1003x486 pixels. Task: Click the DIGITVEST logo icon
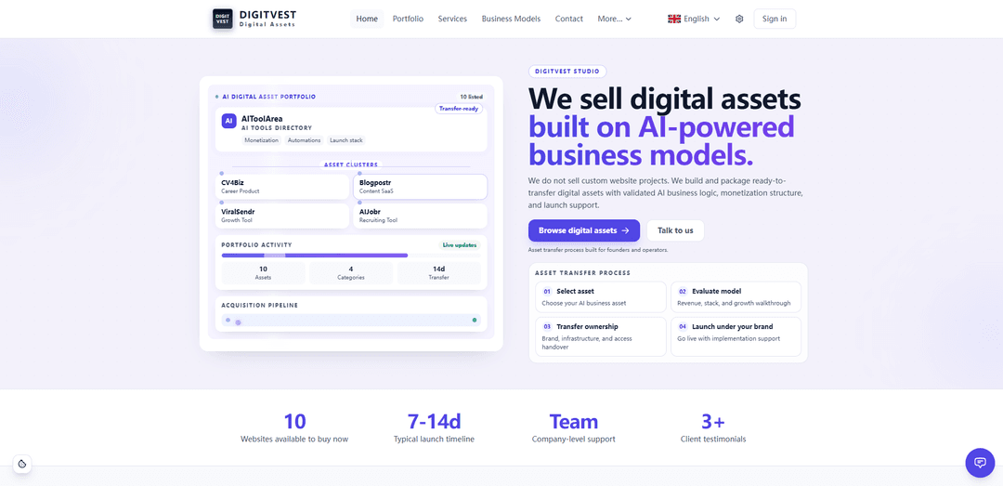click(x=223, y=19)
